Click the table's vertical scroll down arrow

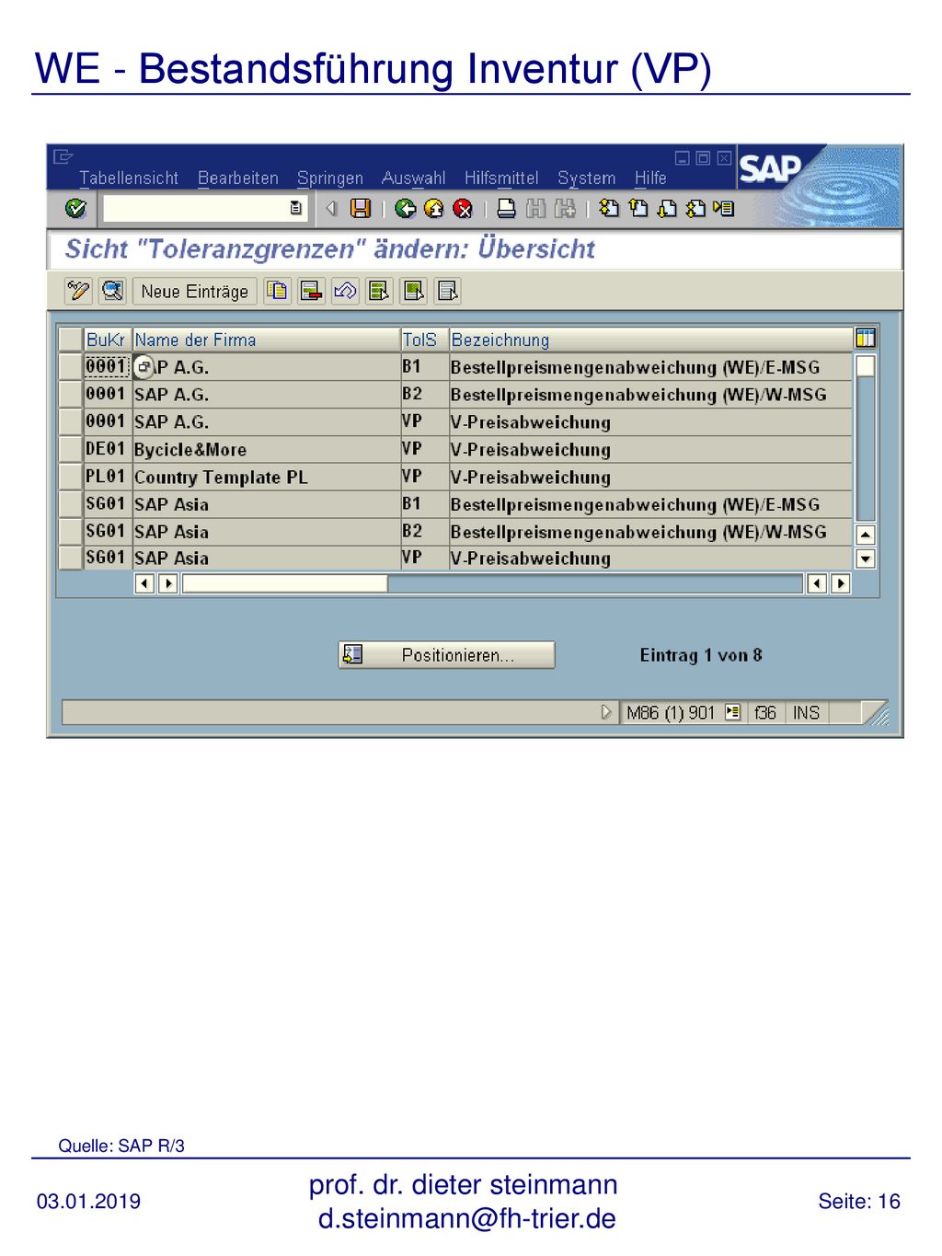click(866, 558)
